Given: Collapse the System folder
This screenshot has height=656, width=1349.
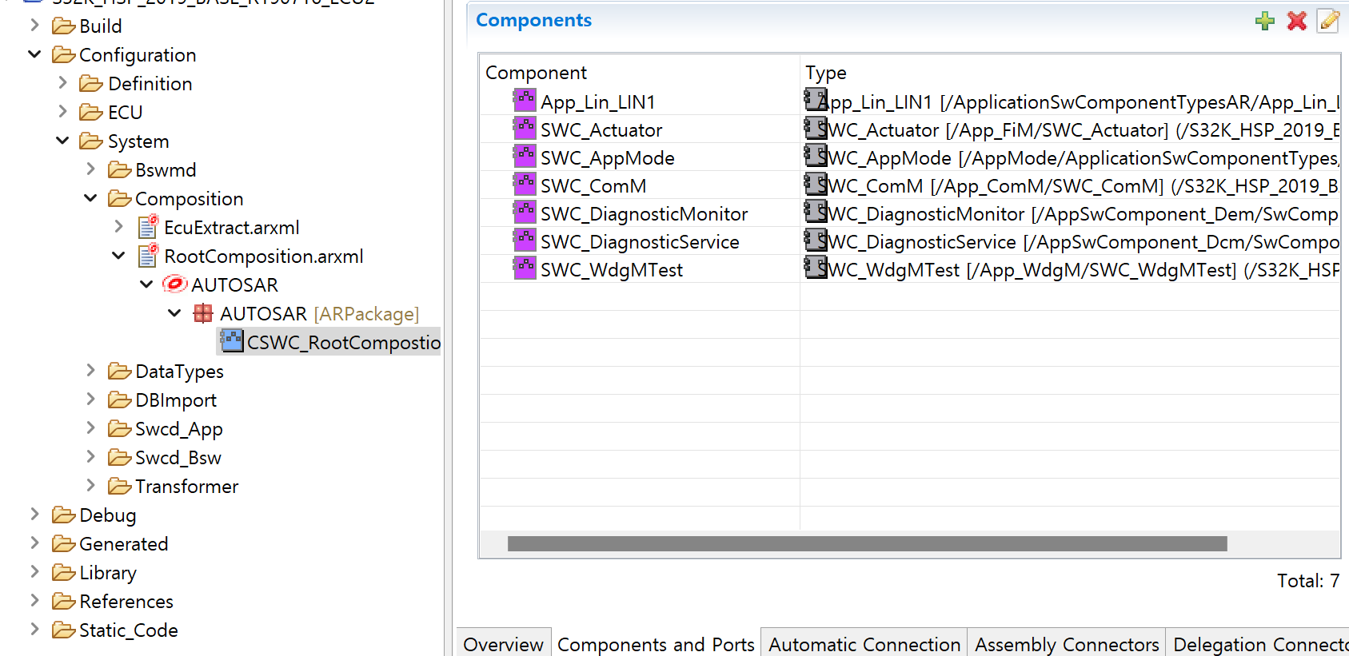Looking at the screenshot, I should (62, 141).
